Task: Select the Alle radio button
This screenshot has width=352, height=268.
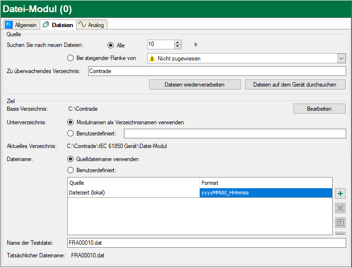Action: [111, 45]
